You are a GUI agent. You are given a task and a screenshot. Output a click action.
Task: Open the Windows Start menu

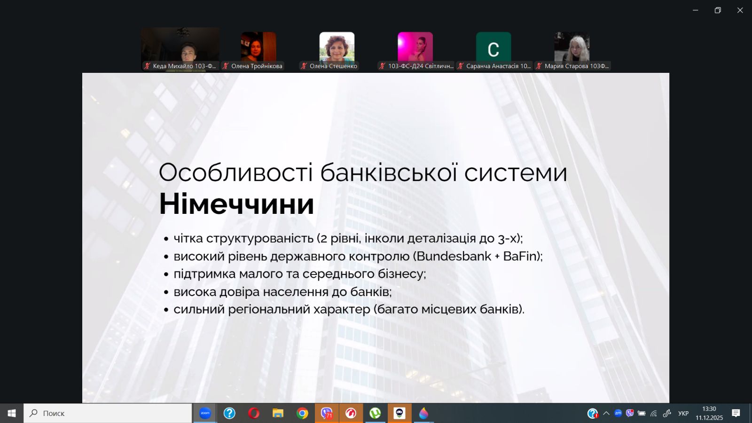tap(12, 413)
